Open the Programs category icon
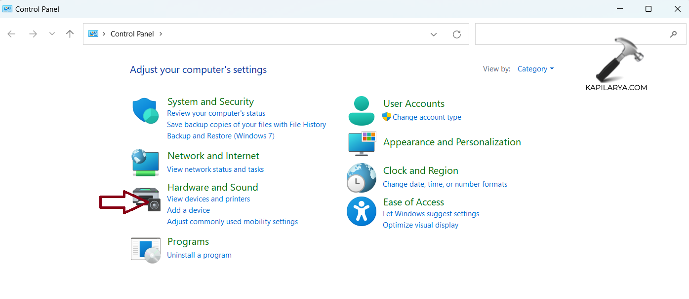The image size is (689, 299). [146, 250]
